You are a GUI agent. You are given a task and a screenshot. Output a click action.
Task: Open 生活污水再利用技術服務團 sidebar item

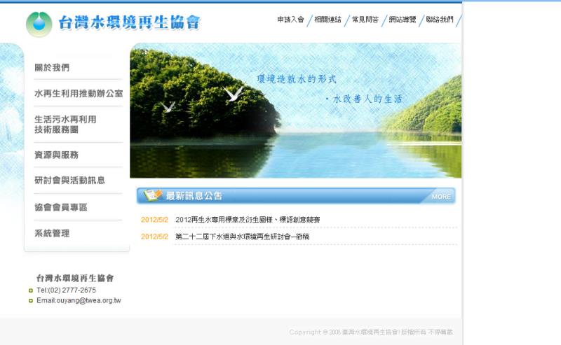coord(65,125)
